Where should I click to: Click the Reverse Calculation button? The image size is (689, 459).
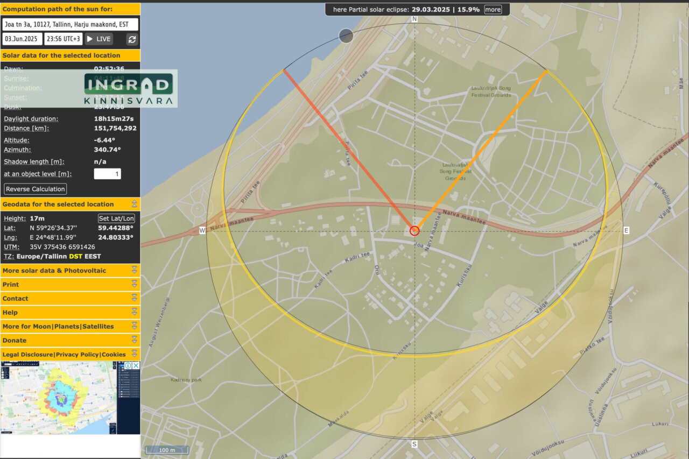click(x=36, y=189)
